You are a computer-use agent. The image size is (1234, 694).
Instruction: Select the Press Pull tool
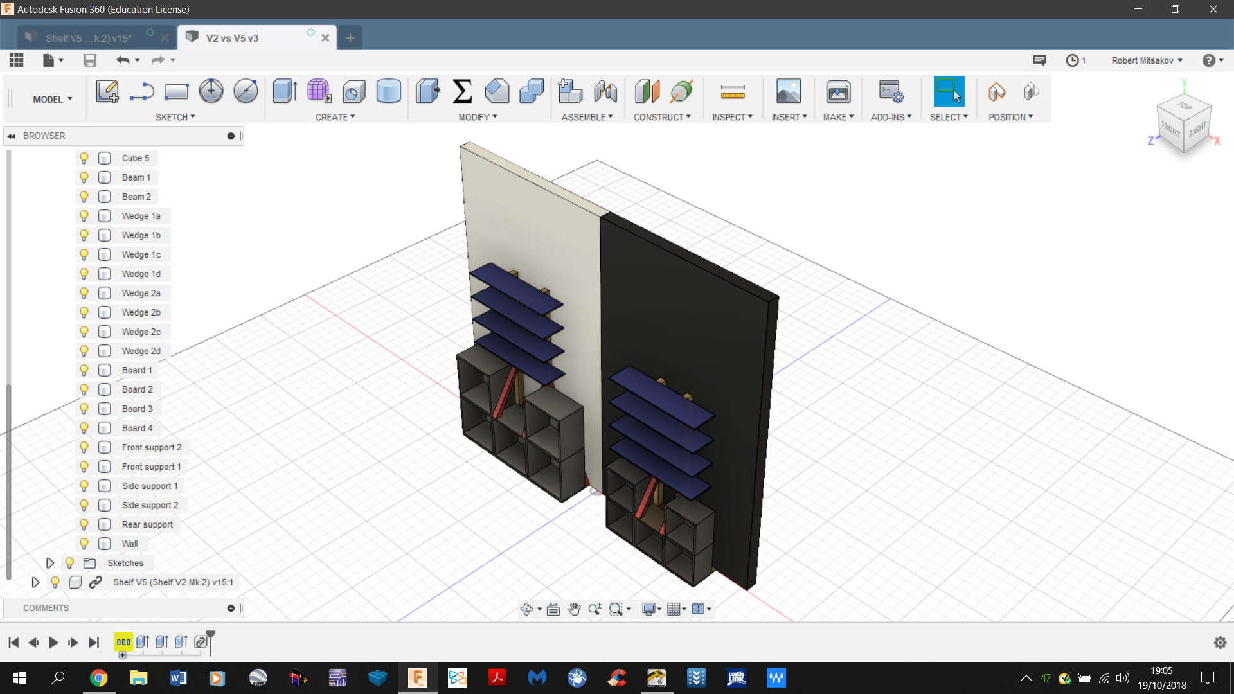click(x=427, y=92)
